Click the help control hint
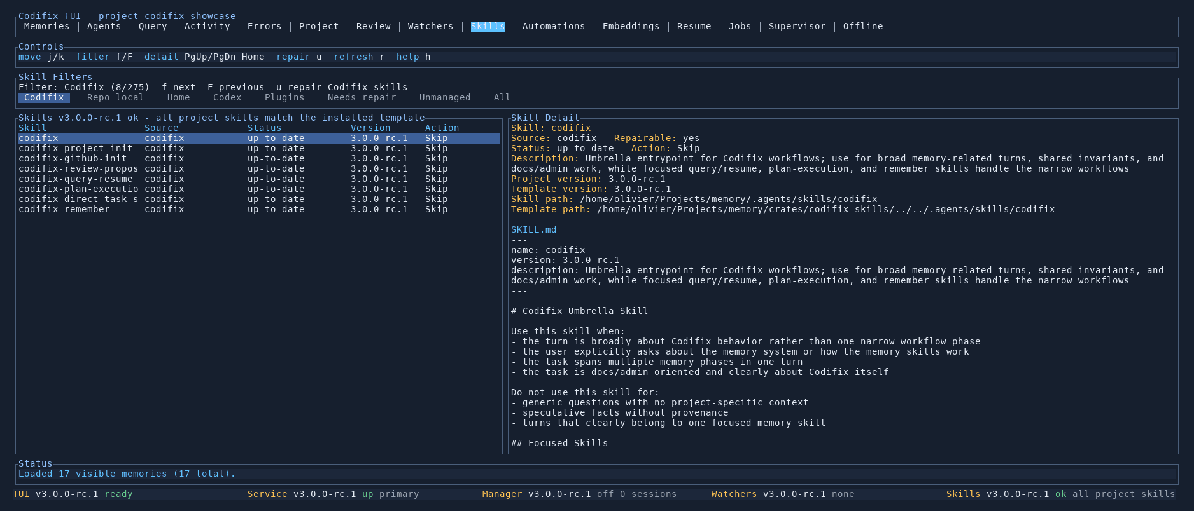This screenshot has width=1194, height=511. pos(413,57)
